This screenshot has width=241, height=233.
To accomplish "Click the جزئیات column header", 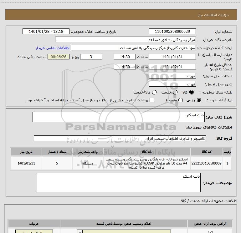I will click(34, 224).
